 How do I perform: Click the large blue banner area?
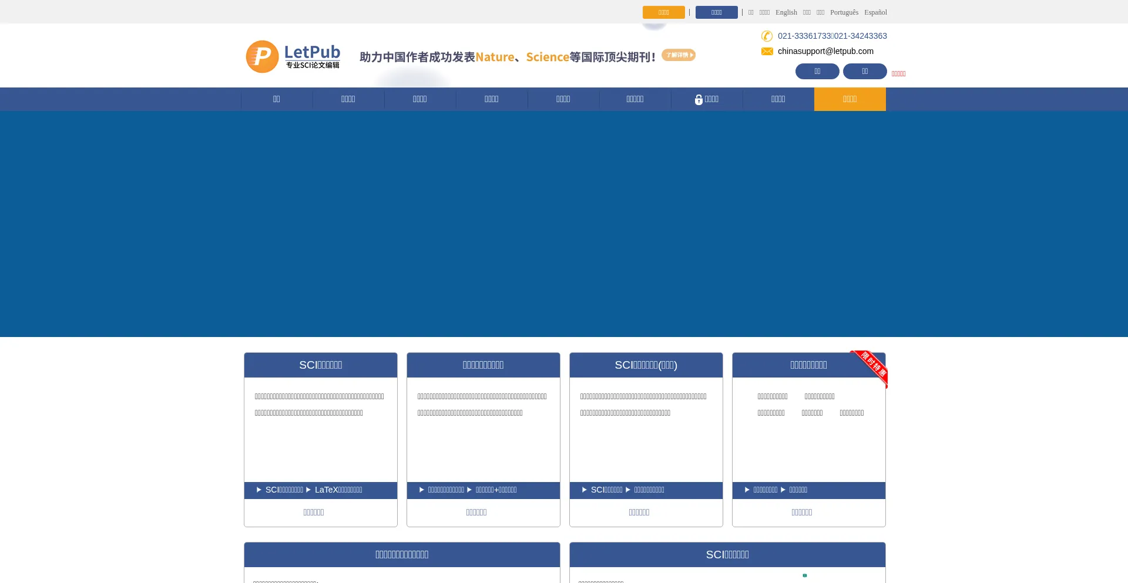[x=564, y=224]
